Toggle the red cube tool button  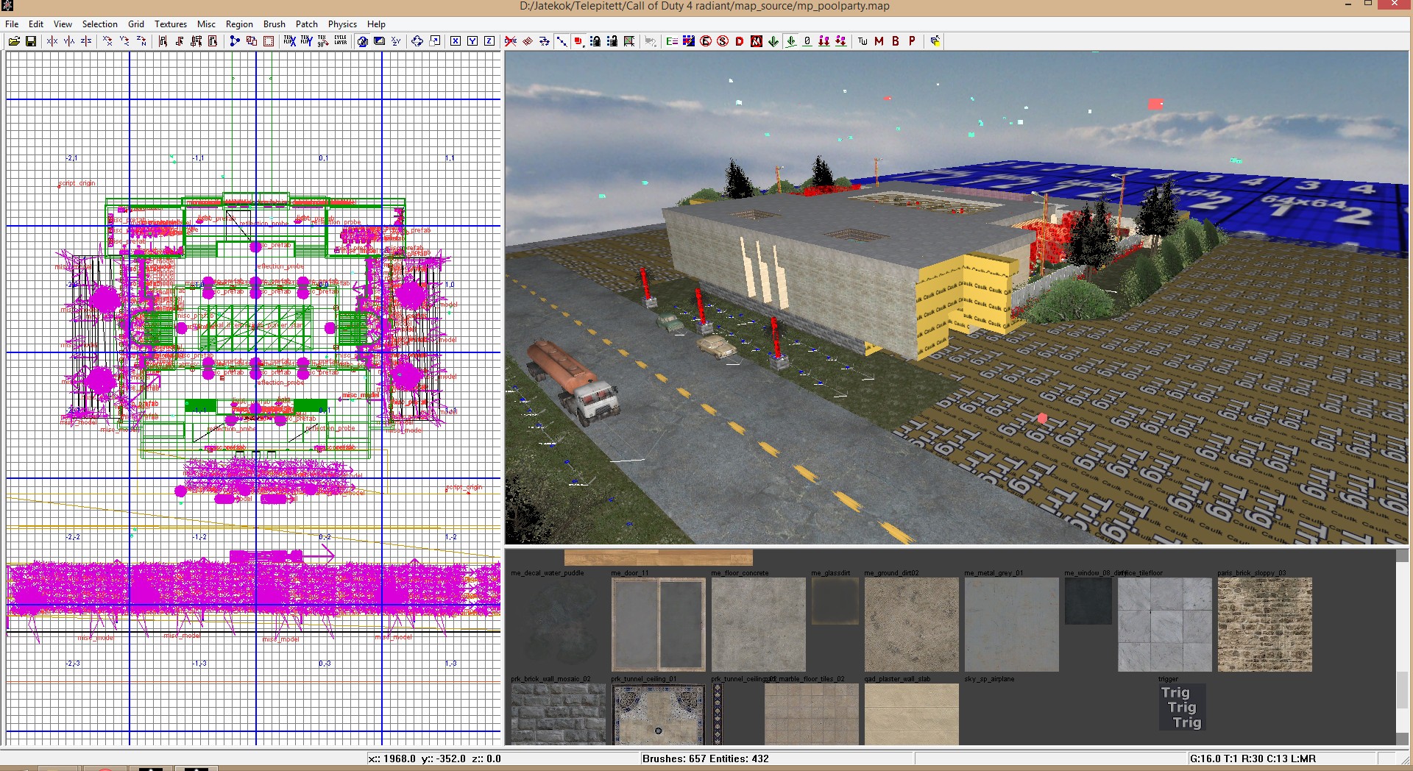[578, 41]
